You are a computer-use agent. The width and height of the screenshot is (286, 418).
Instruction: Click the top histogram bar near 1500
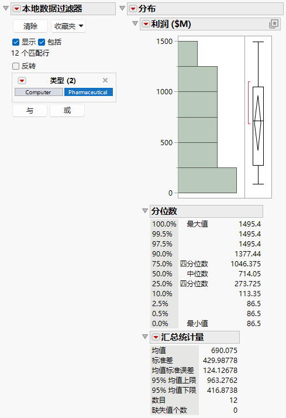click(x=188, y=54)
